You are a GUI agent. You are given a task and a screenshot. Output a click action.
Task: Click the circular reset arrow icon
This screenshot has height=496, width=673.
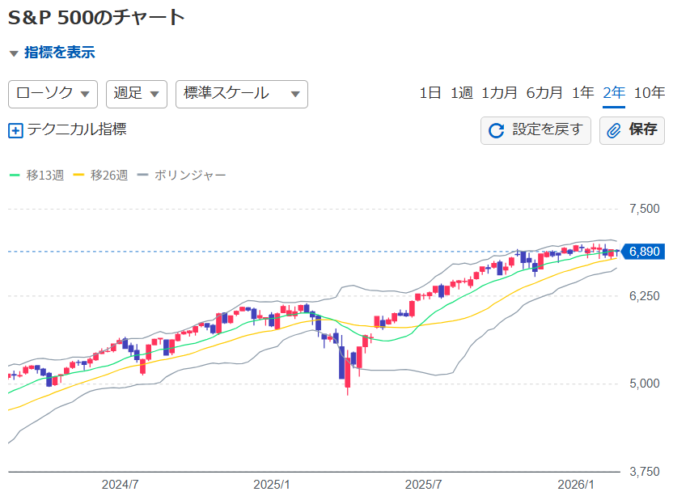(x=497, y=130)
